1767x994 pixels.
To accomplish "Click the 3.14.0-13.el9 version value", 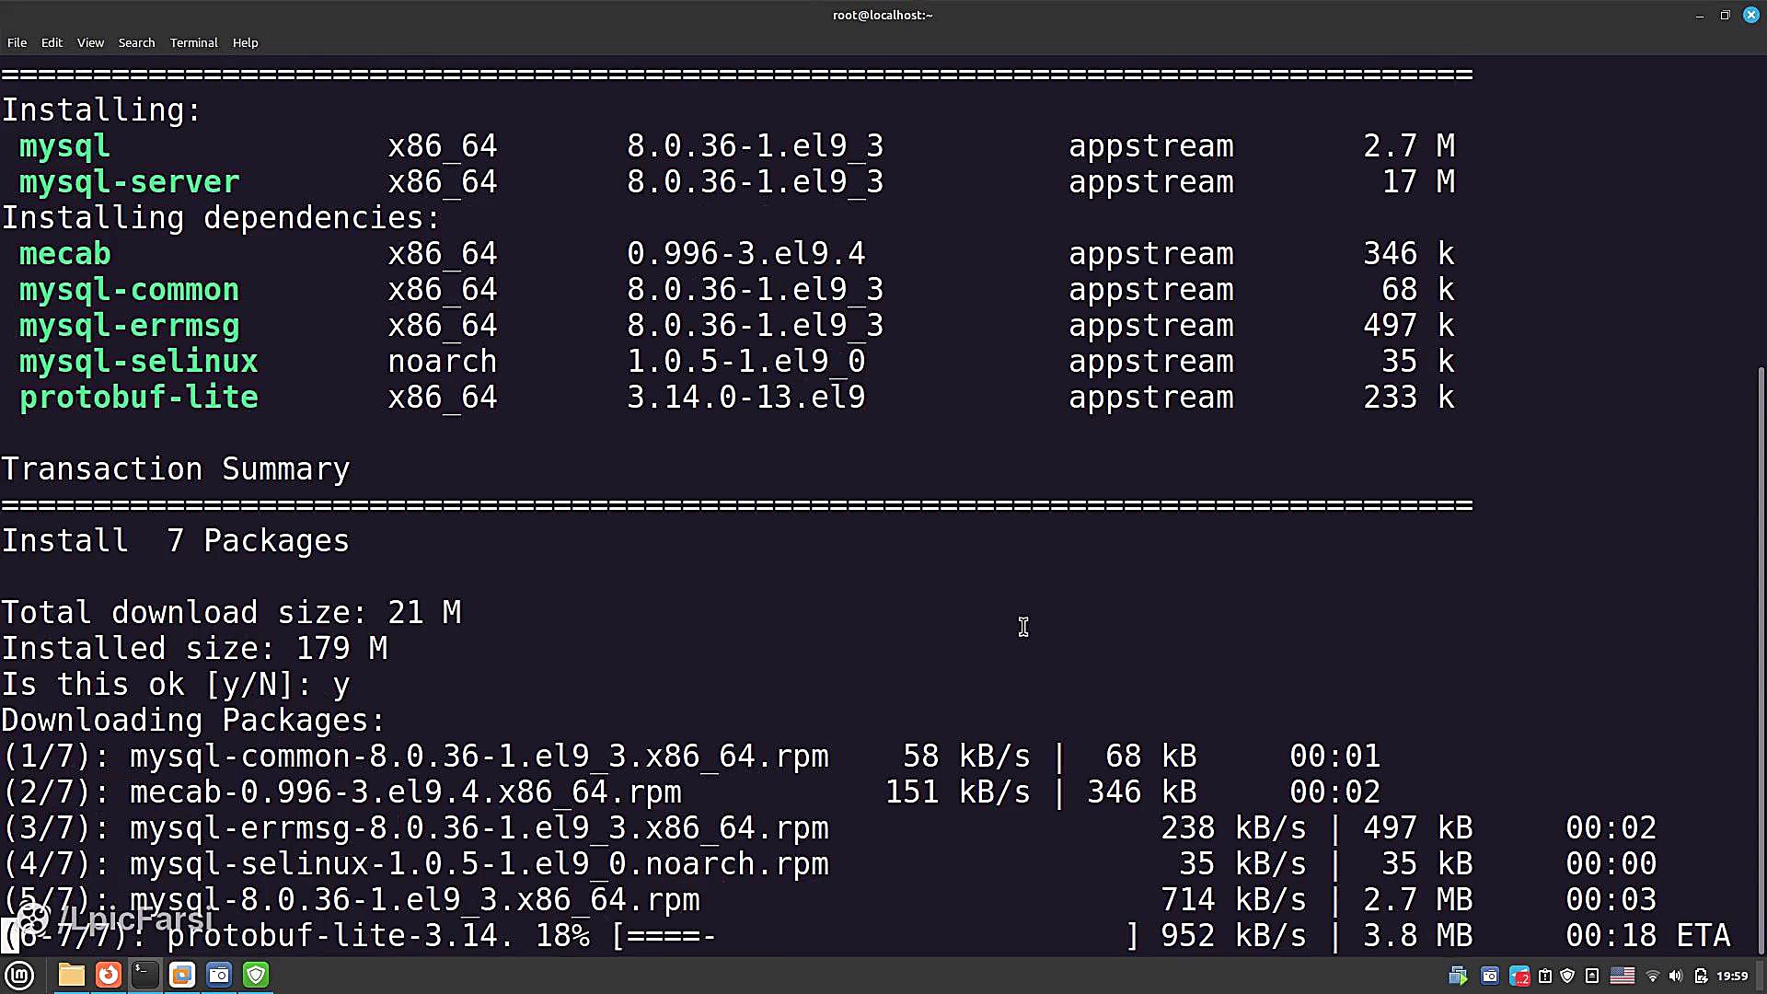I will (x=745, y=398).
